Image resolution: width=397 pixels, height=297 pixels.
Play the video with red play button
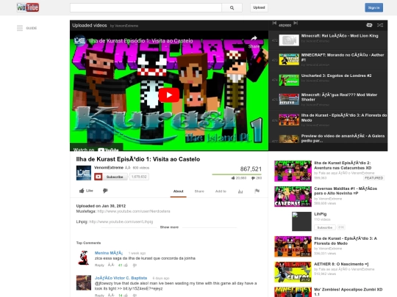[x=169, y=95]
